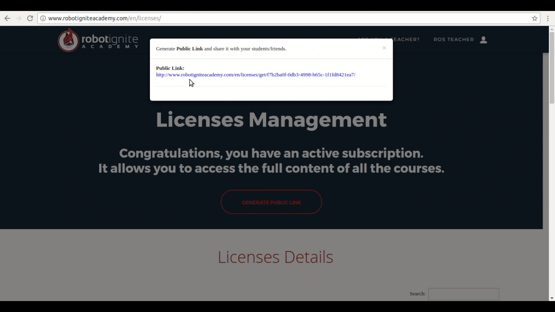Viewport: 555px width, 312px height.
Task: Click the 'Public Link:' label
Action: [170, 68]
